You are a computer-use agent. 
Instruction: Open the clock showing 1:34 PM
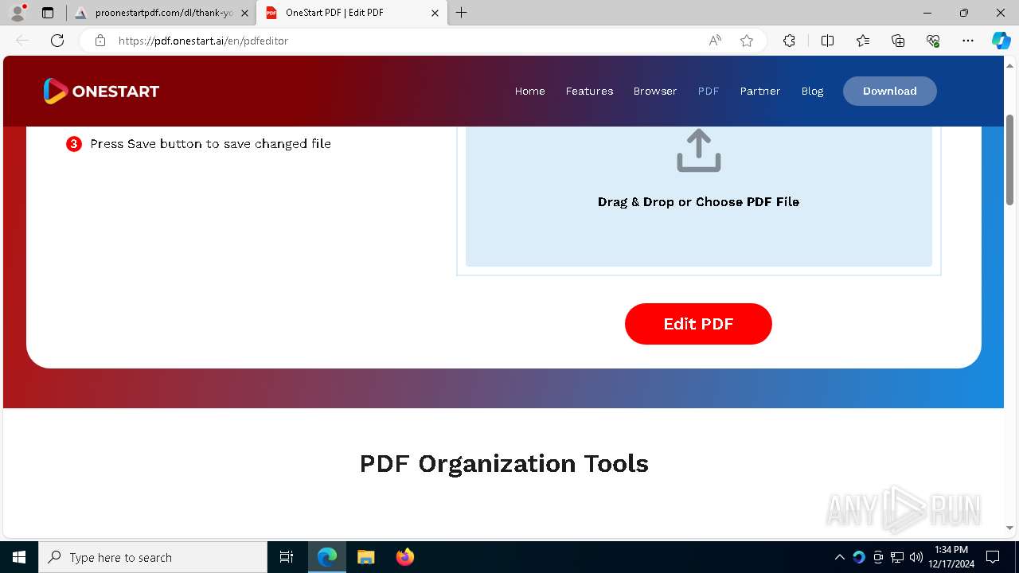click(x=951, y=557)
